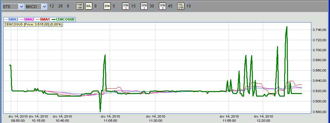
Task: Click the VOL EMA period value 10
Action: [189, 6]
